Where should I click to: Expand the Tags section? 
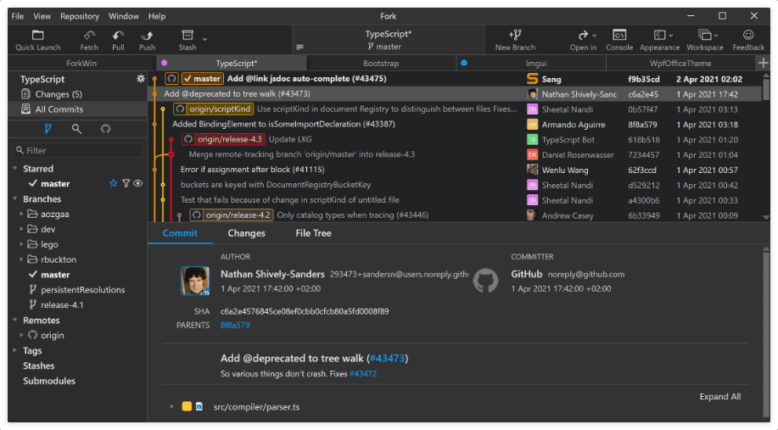coord(15,350)
